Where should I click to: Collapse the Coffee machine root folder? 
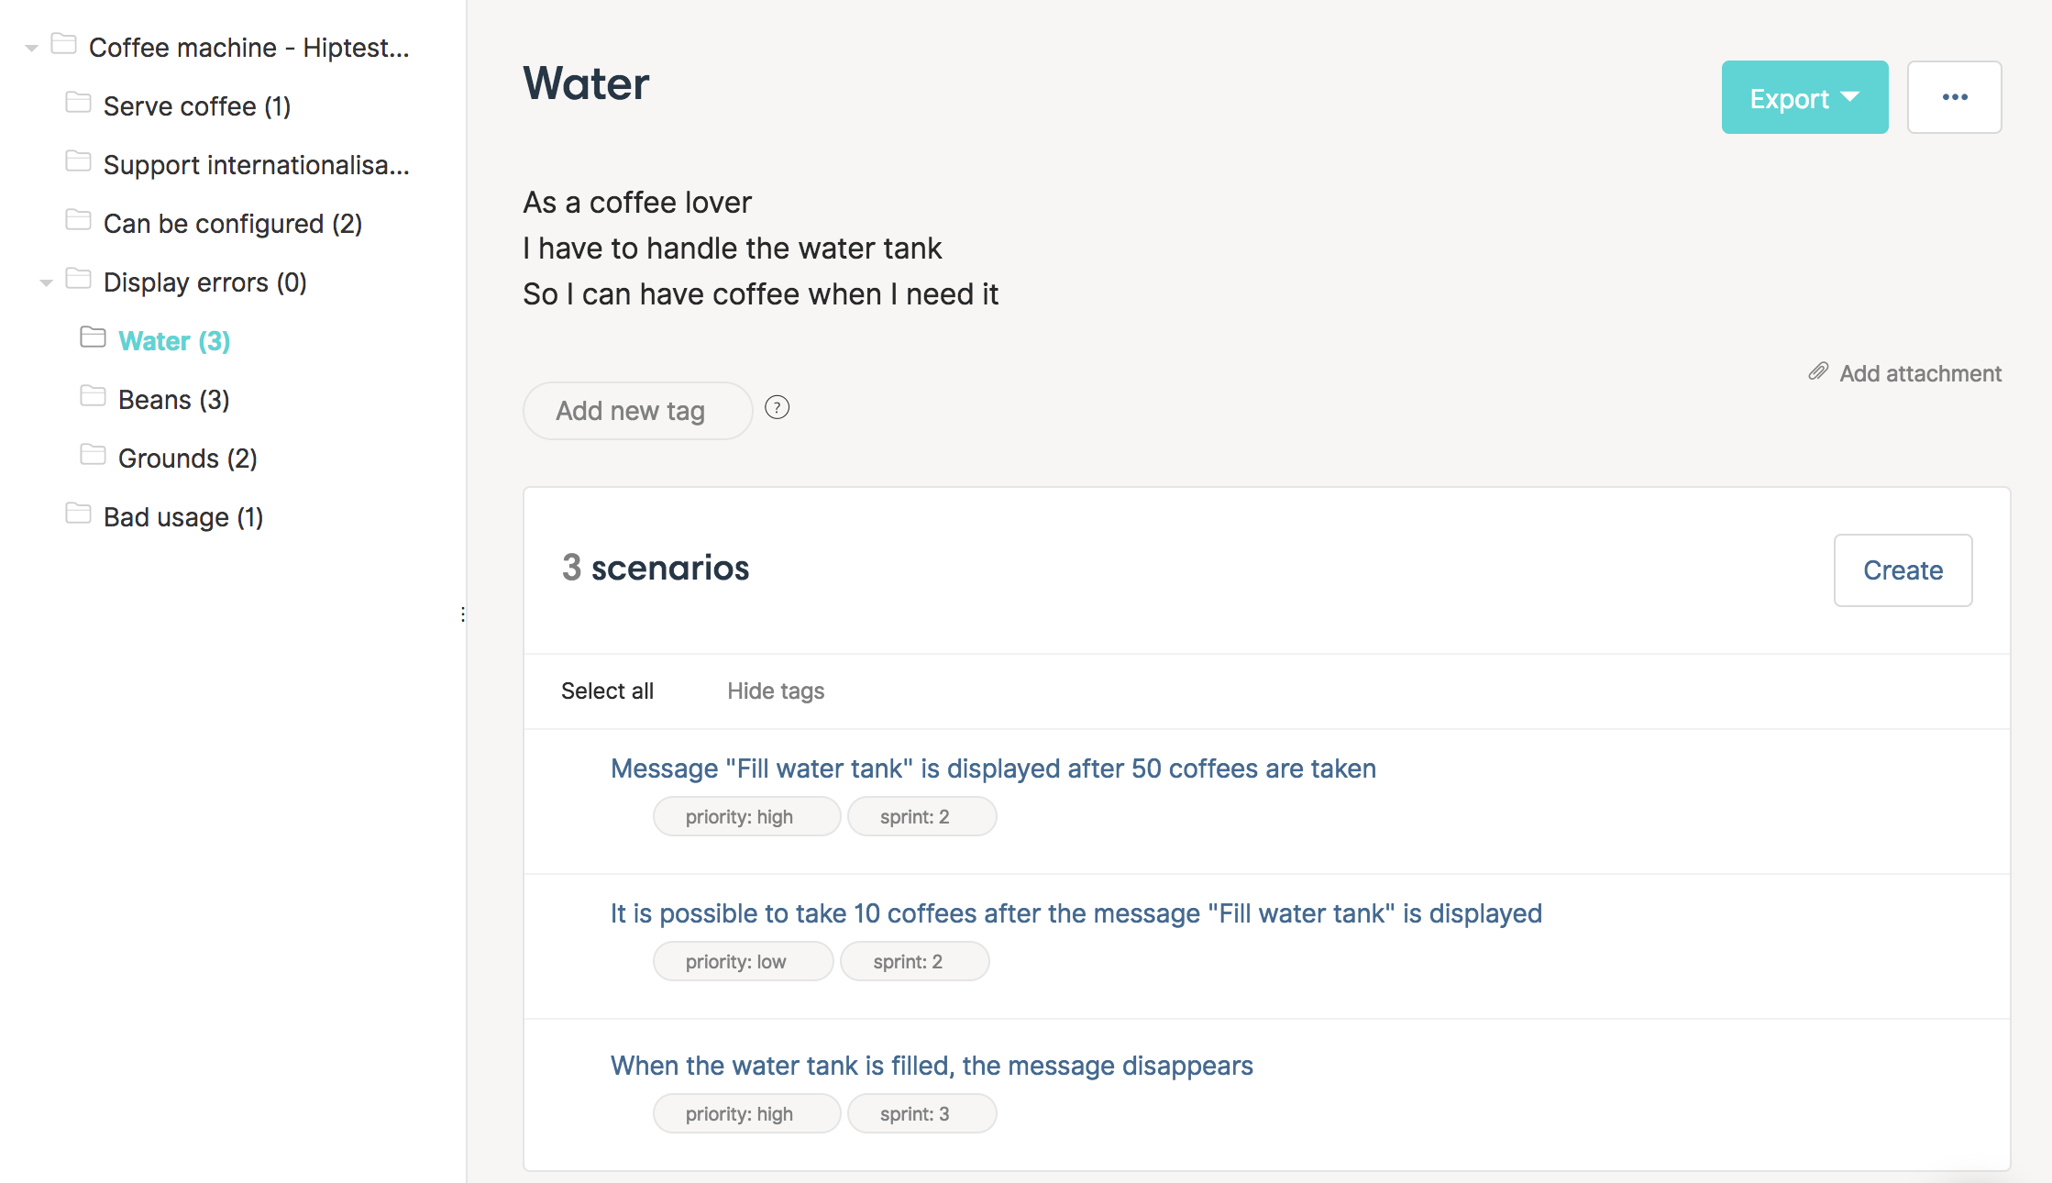point(31,48)
